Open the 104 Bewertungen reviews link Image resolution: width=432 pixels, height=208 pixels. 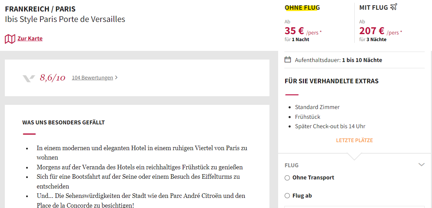92,78
